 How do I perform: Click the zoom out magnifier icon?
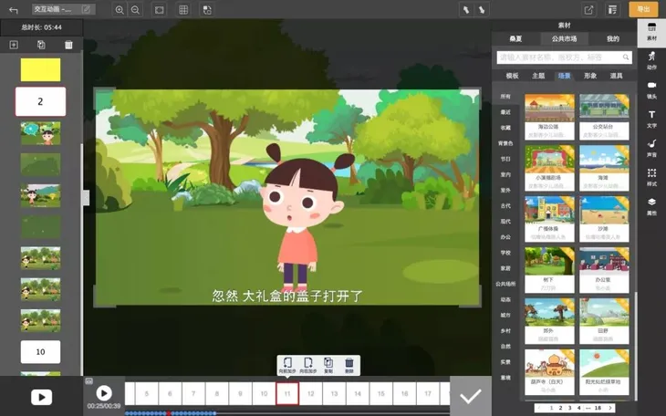136,10
